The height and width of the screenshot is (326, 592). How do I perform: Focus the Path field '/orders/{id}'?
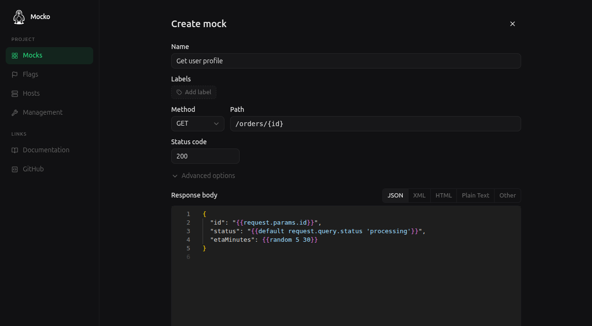click(x=376, y=124)
